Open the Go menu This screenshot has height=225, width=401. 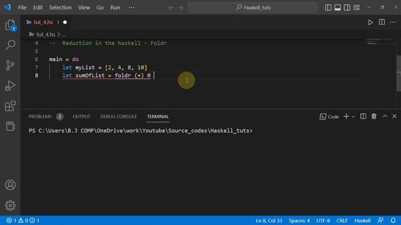(x=100, y=7)
